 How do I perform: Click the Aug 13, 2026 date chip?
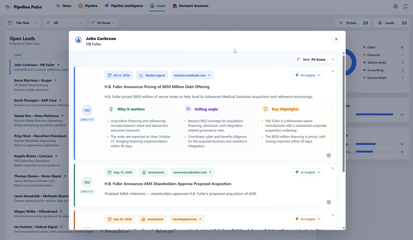120,172
